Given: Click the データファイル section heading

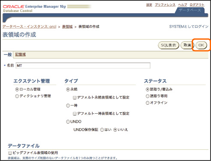Looking at the screenshot, I should click(24, 146).
